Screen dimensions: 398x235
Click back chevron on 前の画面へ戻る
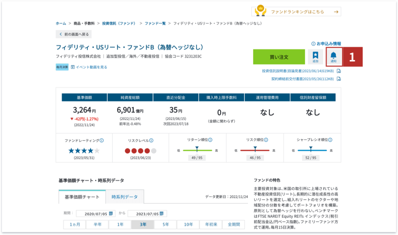[x=61, y=34]
